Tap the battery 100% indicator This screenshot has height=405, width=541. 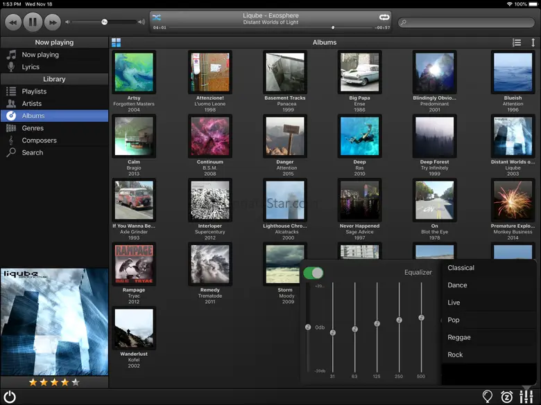click(x=526, y=4)
